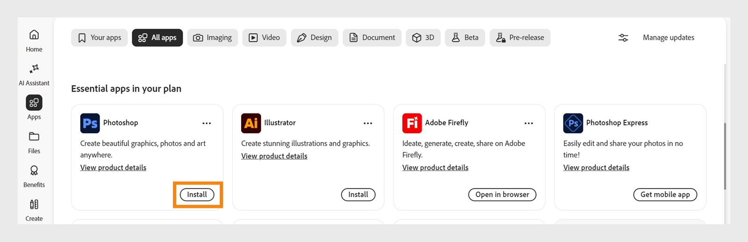Filter apps by Imaging
The image size is (748, 242).
[x=213, y=38]
